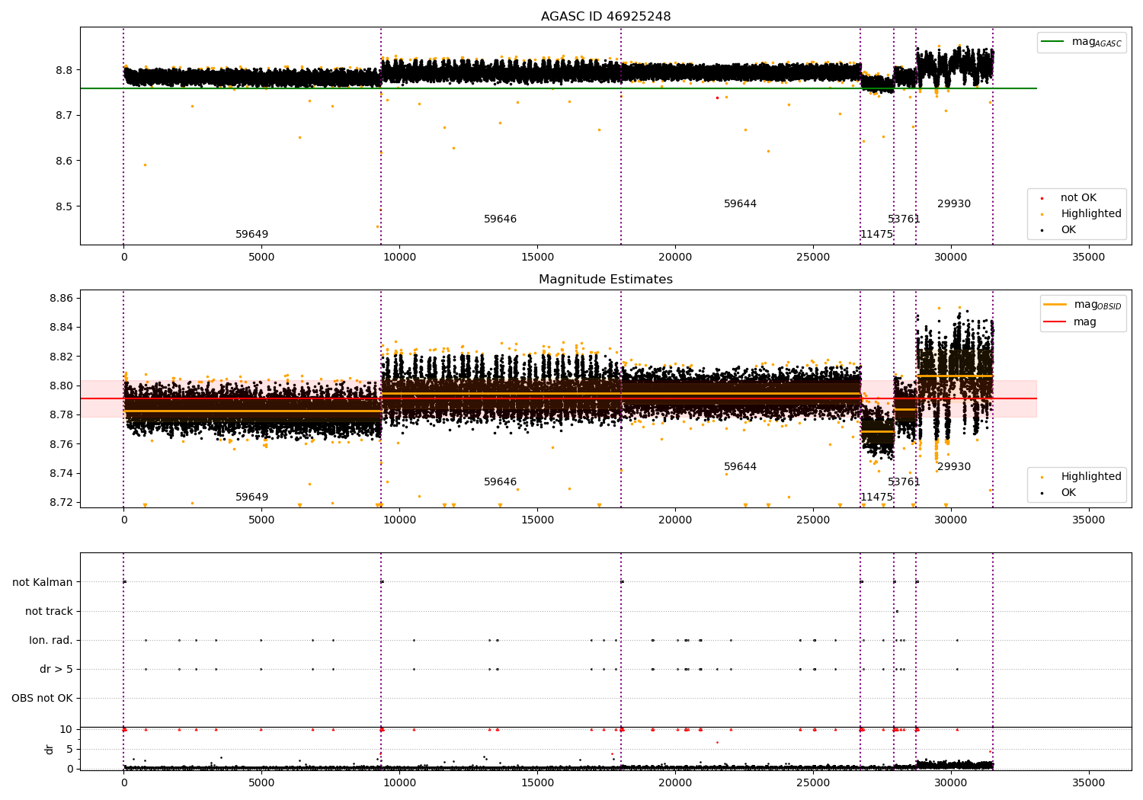Click the 'OBS not OK' axis label
The height and width of the screenshot is (800, 1143).
point(42,699)
